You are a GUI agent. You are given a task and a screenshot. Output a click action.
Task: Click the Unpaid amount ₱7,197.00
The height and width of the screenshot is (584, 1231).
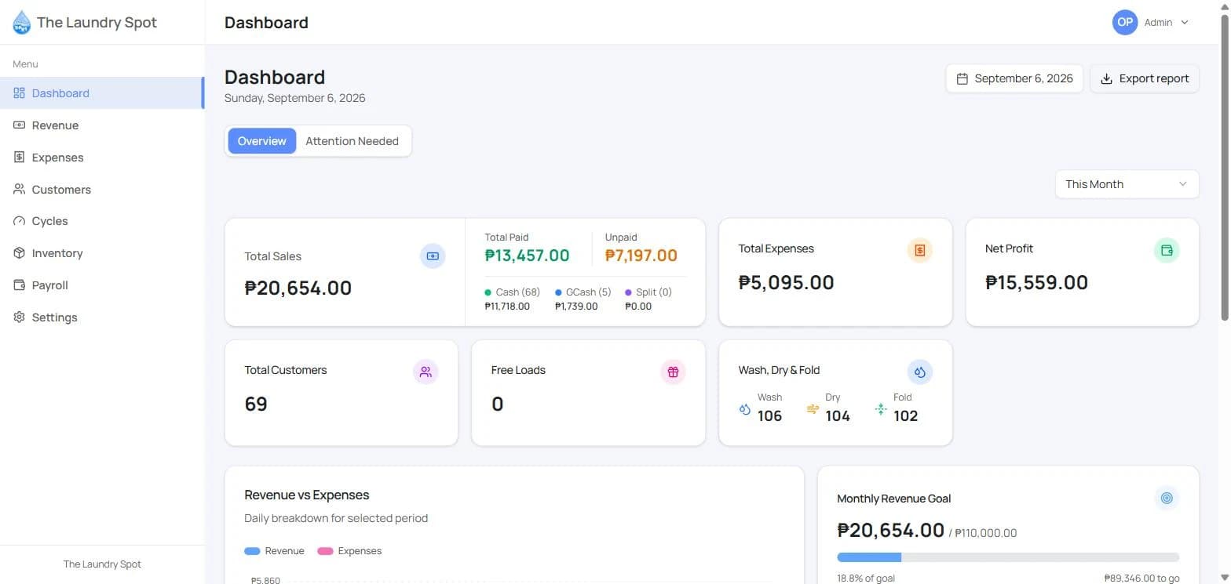coord(641,256)
